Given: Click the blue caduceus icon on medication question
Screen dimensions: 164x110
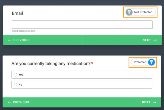Looking at the screenshot, I should tap(151, 62).
